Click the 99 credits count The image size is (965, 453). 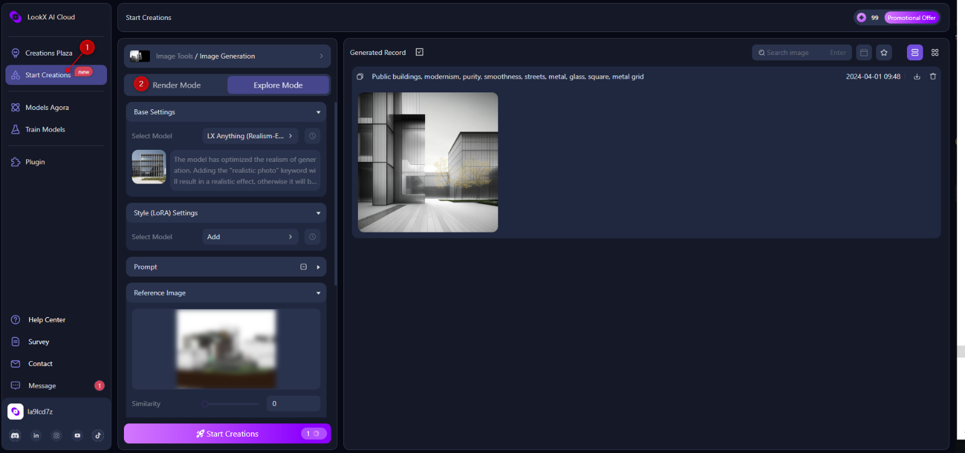(874, 18)
